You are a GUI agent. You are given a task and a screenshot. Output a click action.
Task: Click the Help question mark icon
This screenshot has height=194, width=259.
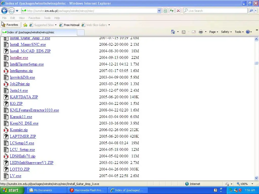[248, 32]
